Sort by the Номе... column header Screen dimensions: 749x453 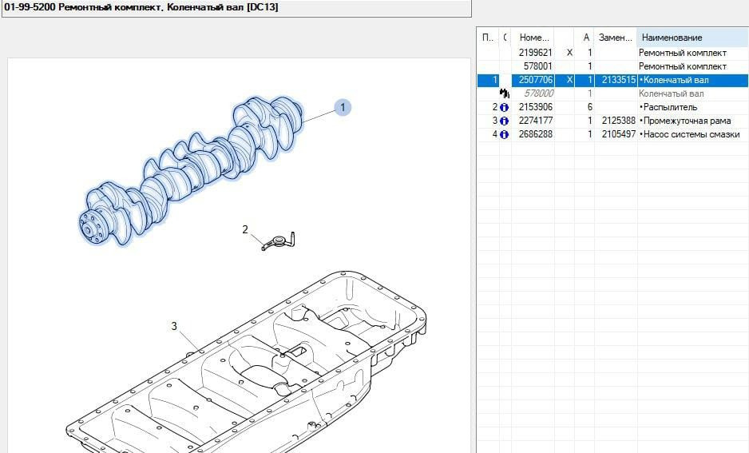533,38
